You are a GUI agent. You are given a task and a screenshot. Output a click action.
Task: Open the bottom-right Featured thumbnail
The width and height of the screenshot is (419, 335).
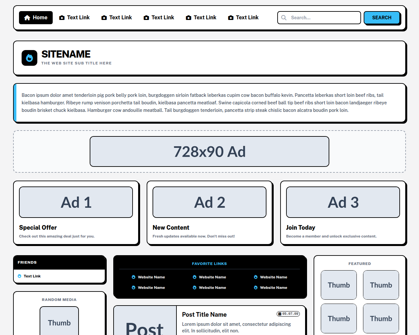[381, 318]
